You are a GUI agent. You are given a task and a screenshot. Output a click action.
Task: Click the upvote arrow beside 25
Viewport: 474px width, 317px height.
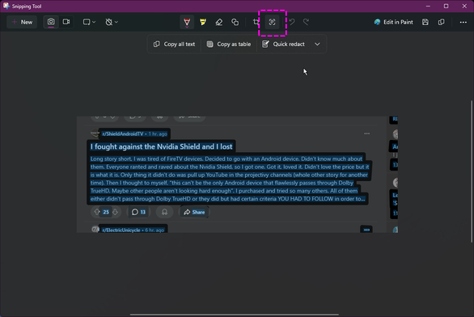click(97, 212)
